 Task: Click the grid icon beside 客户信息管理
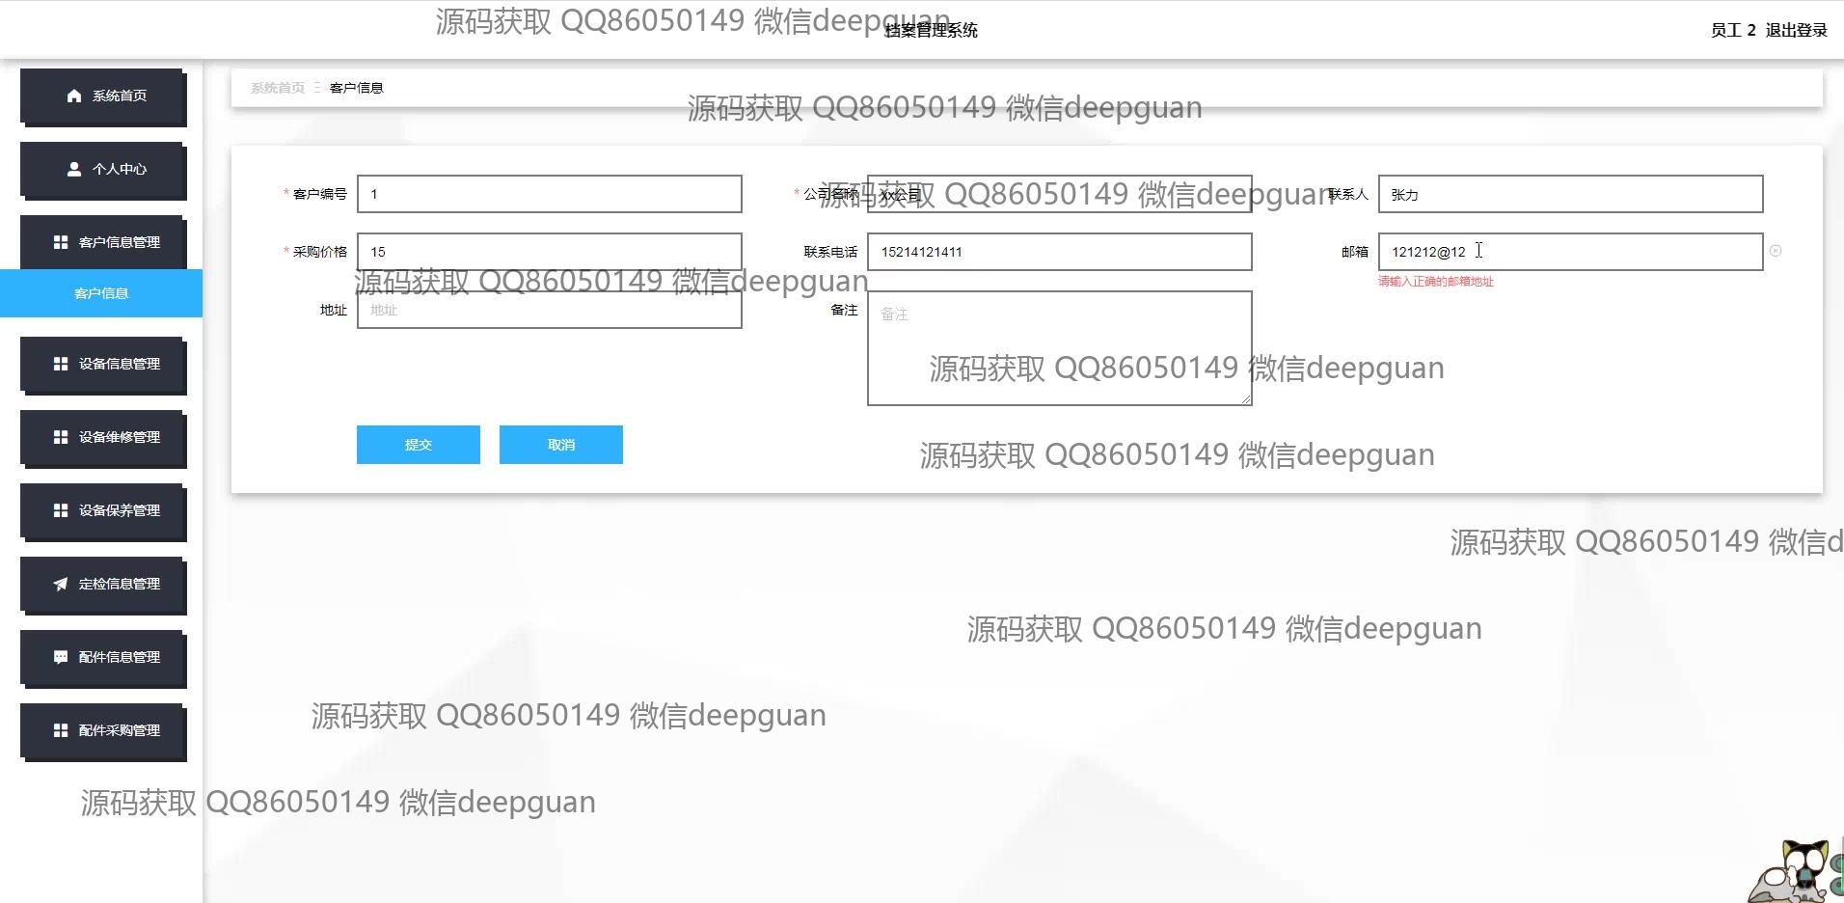[x=61, y=242]
